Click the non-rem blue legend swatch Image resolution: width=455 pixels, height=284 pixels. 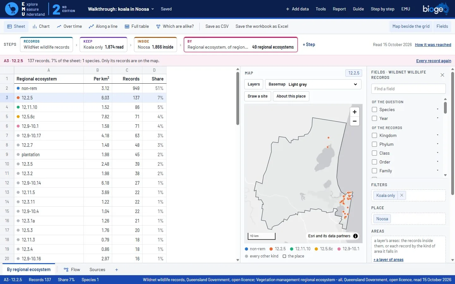246,249
